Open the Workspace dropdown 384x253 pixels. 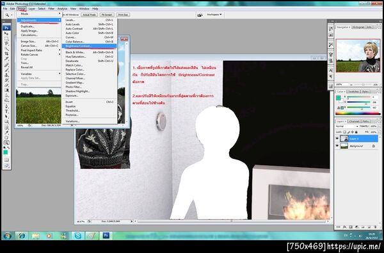click(214, 15)
